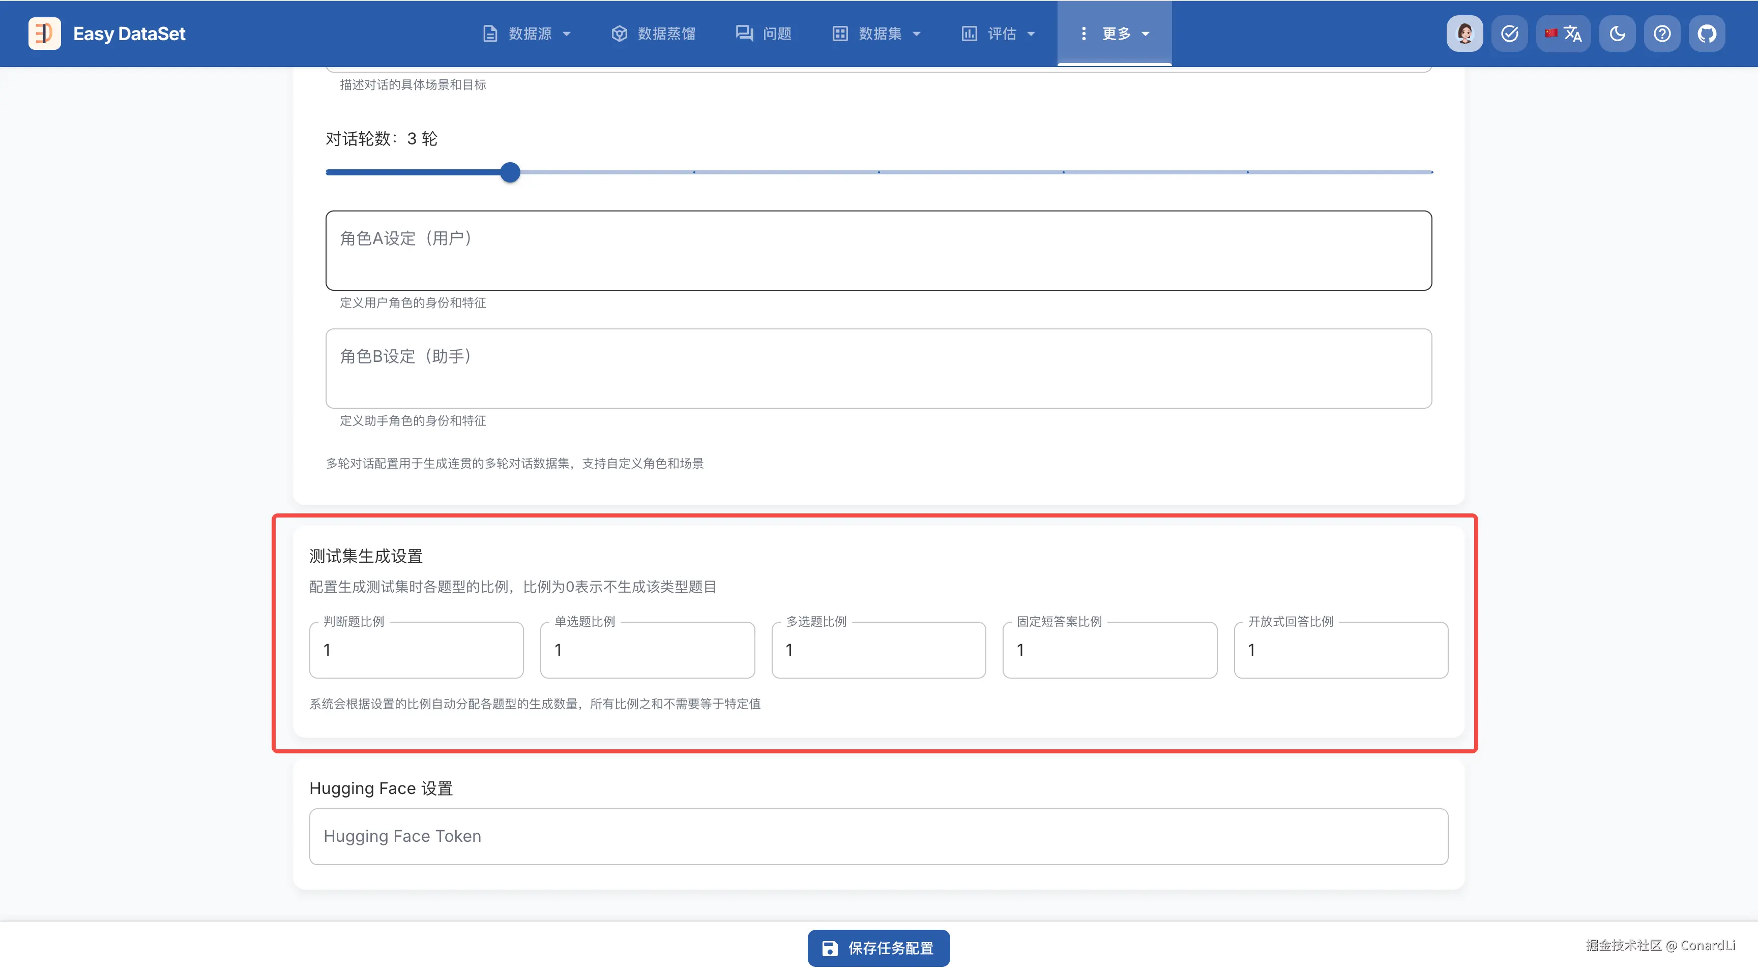Toggle dark mode with moon icon
The width and height of the screenshot is (1758, 975).
pos(1617,34)
